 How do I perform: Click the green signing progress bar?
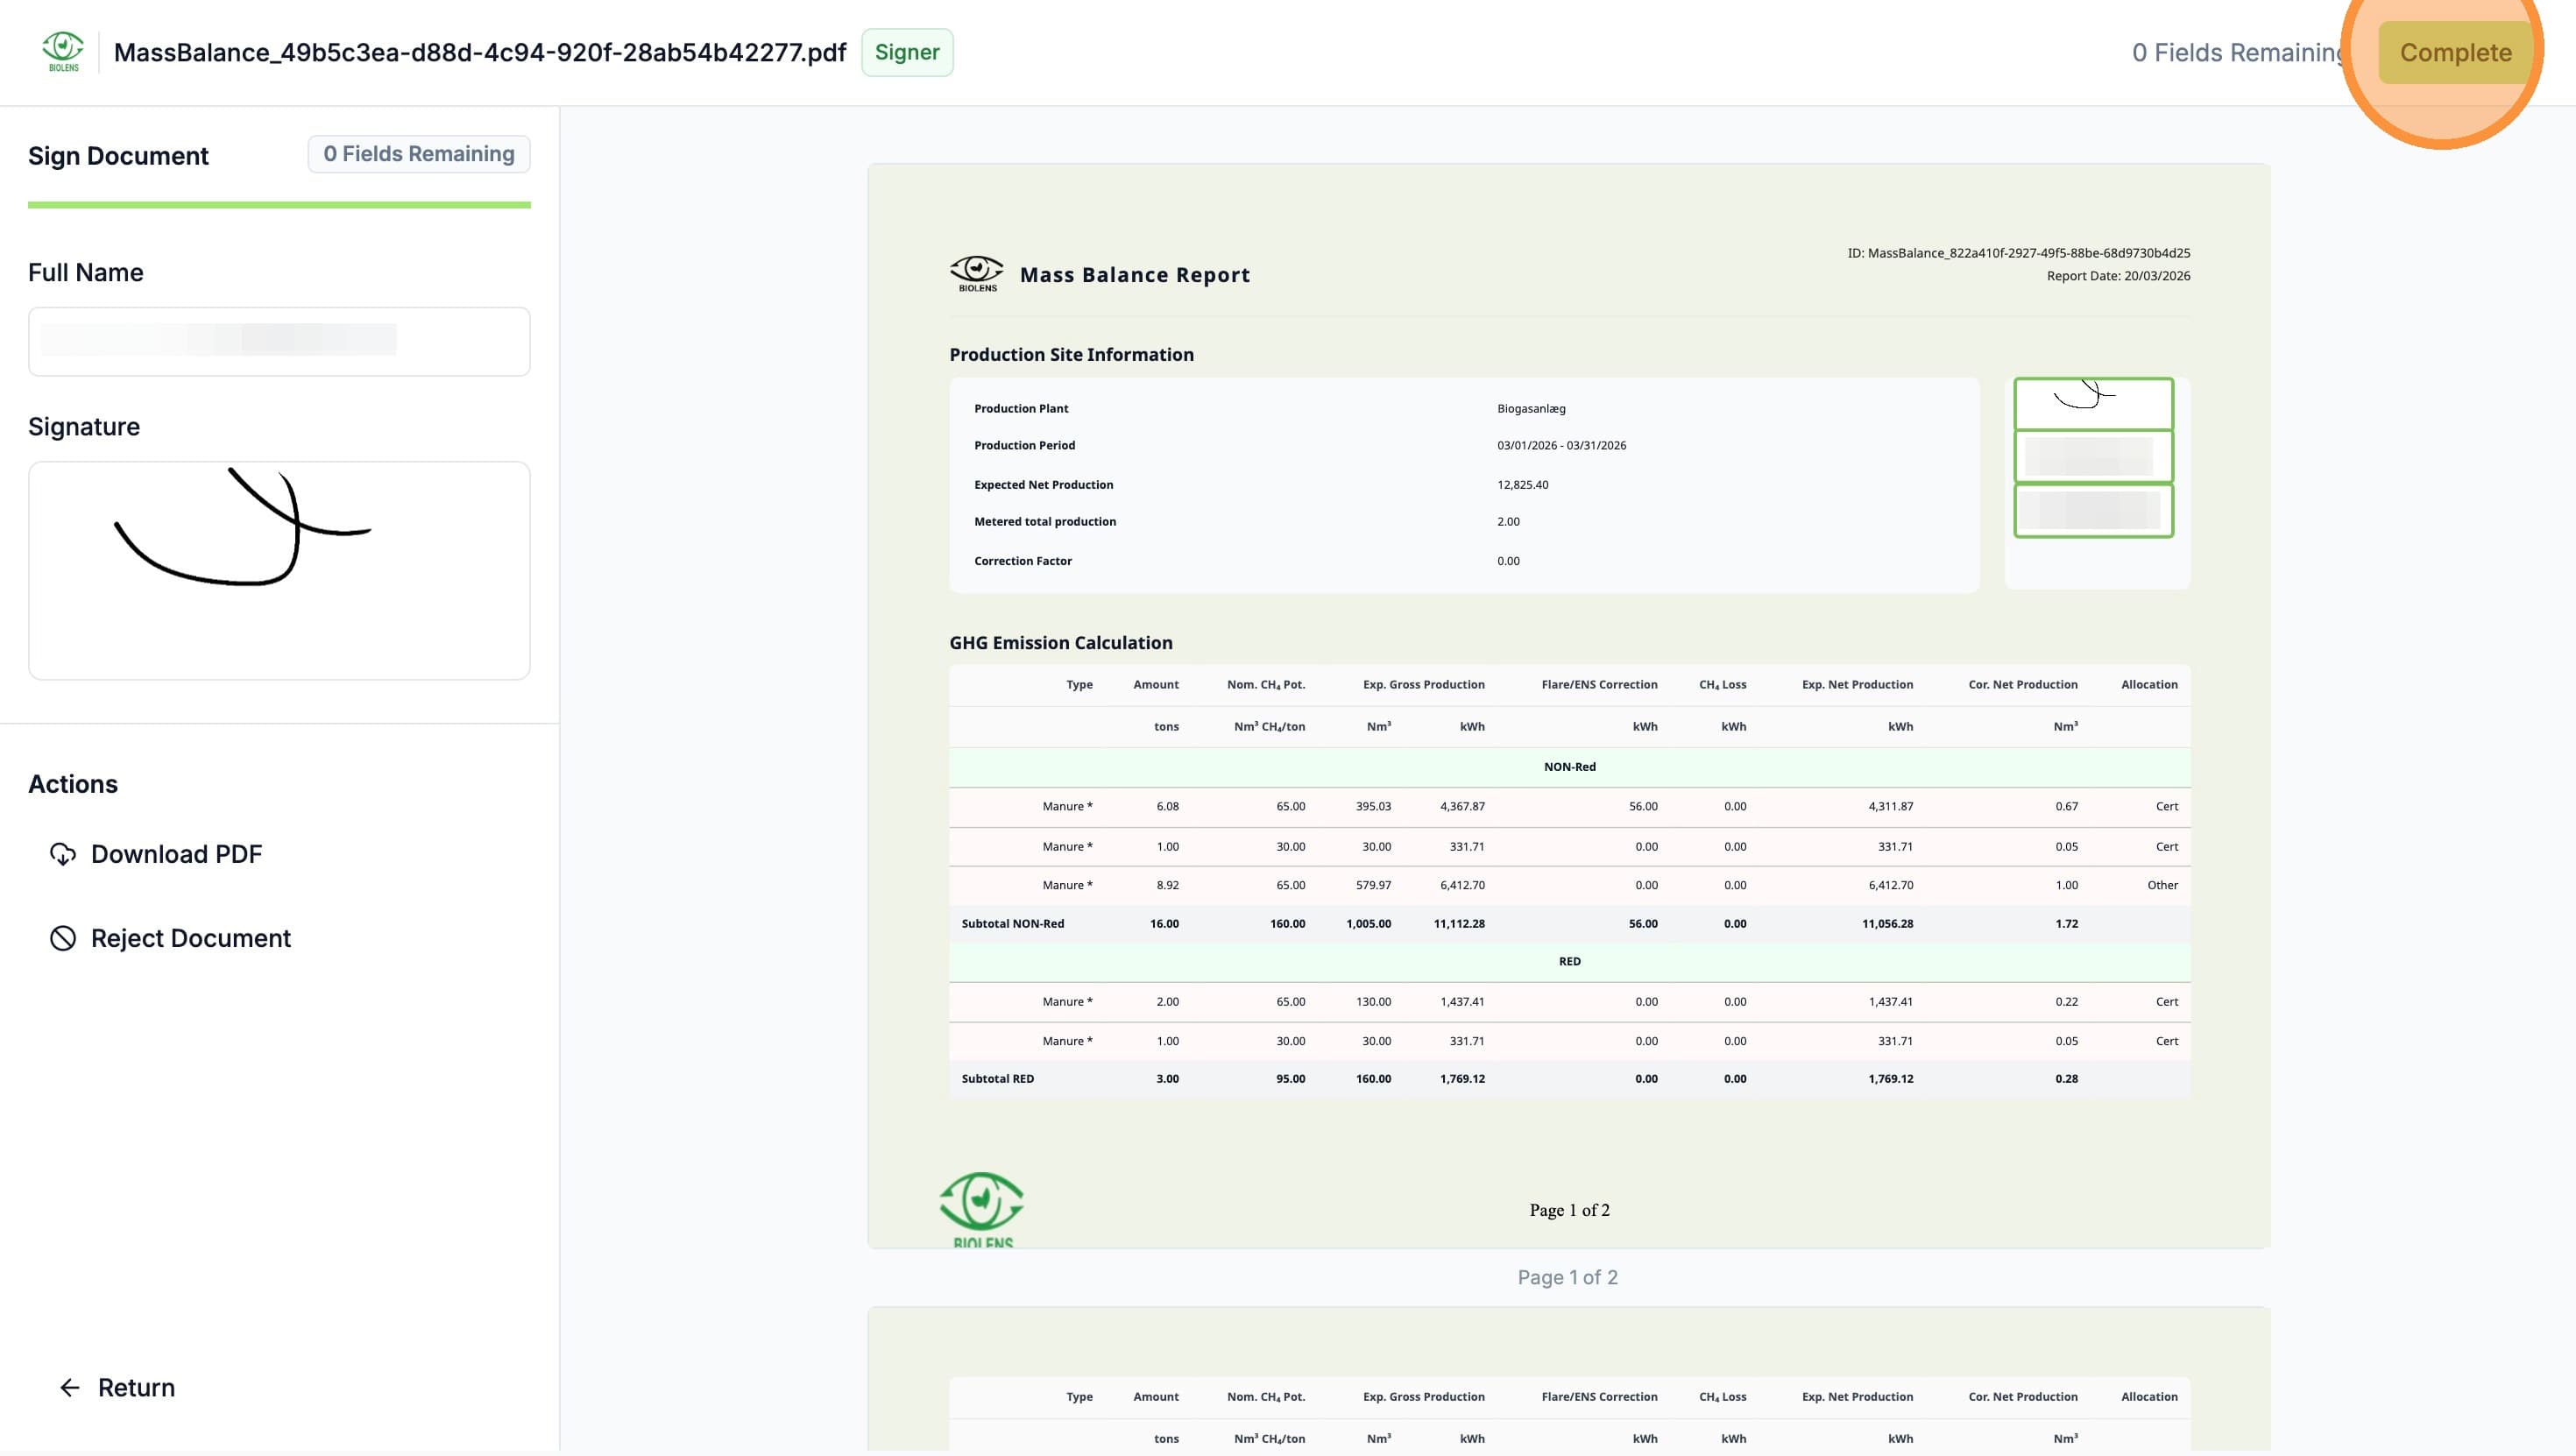pos(279,205)
